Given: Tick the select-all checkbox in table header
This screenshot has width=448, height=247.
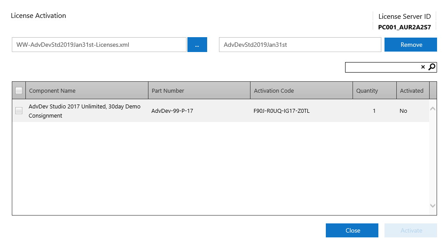Looking at the screenshot, I should 19,90.
